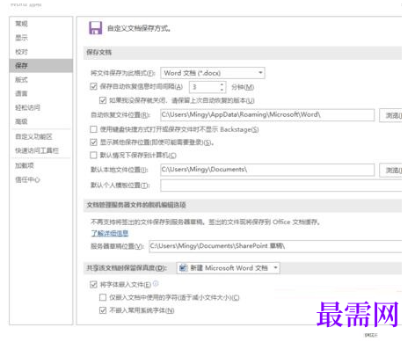This screenshot has width=415, height=342.
Task: Click the 服务器草稿位置 SharePoint path field
Action: 275,246
